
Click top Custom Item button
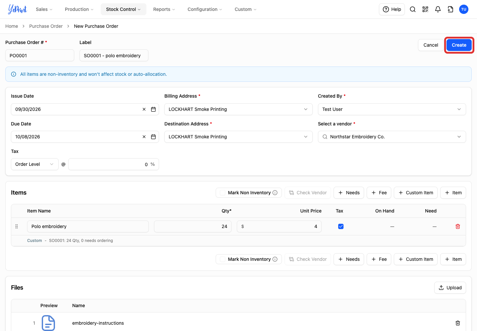[416, 193]
